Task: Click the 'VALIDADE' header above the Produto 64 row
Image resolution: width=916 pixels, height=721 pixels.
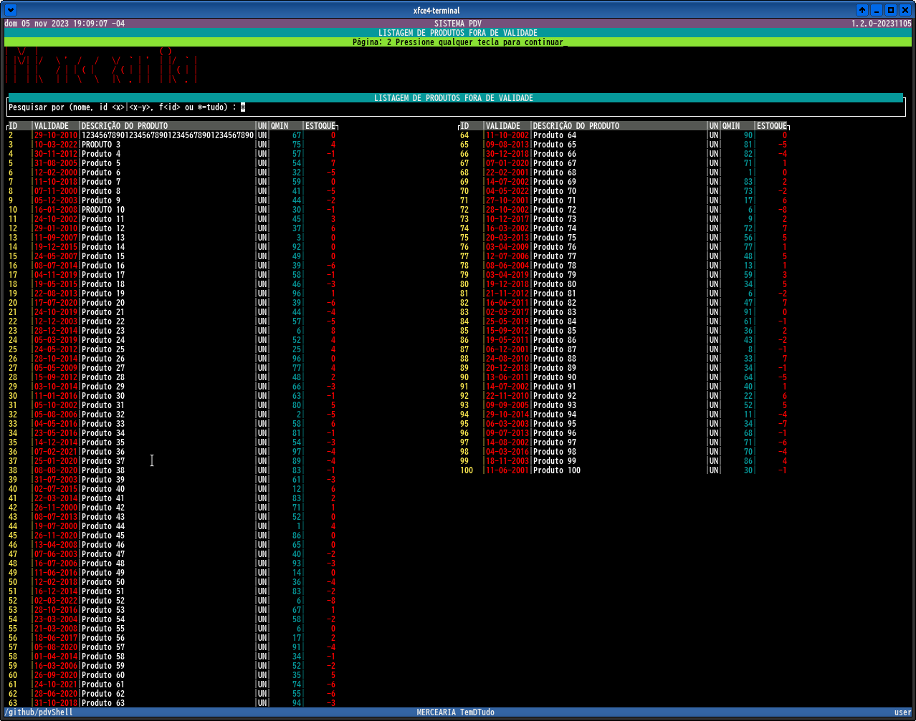Action: (503, 126)
